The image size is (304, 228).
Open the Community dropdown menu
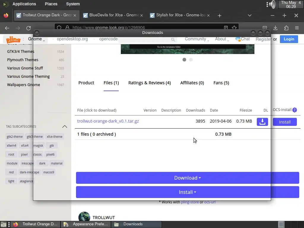point(197,39)
